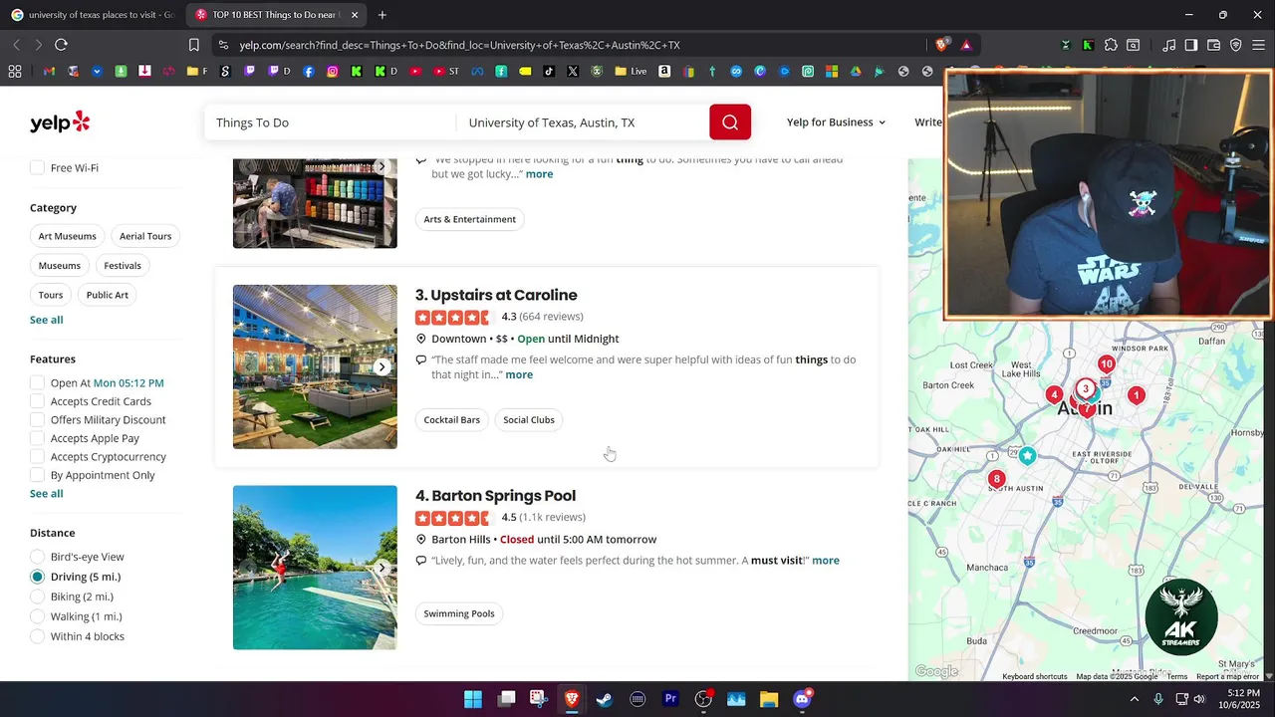Open the Extensions puzzle piece icon
The image size is (1275, 717).
click(1111, 45)
